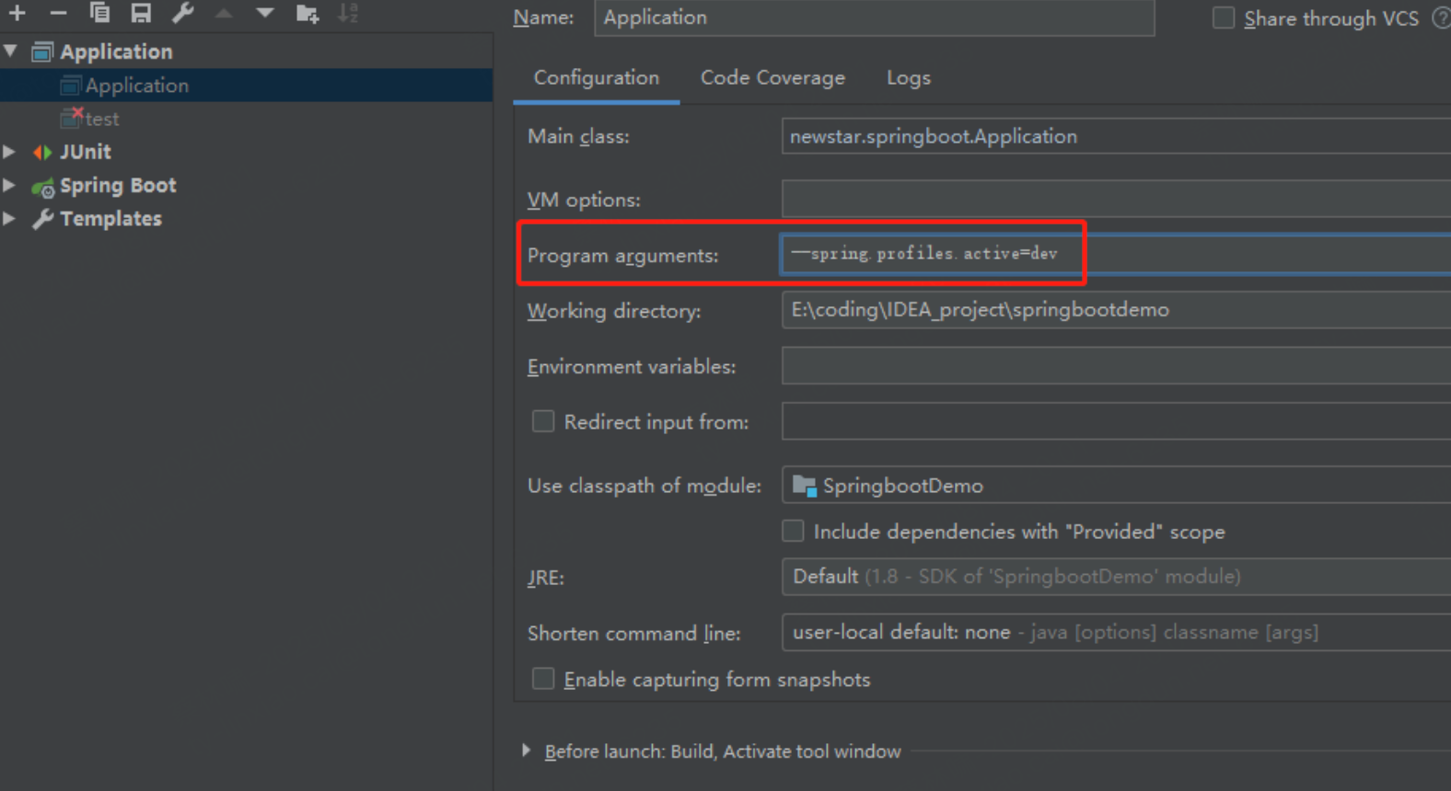Move configuration down arrow
The height and width of the screenshot is (791, 1451).
point(265,13)
